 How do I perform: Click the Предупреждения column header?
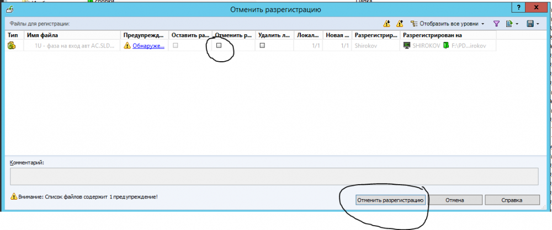click(x=144, y=35)
